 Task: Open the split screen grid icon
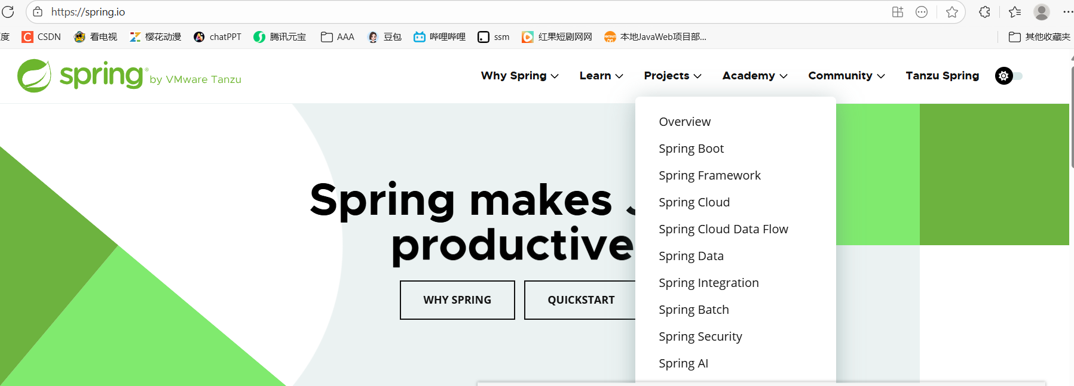point(898,12)
